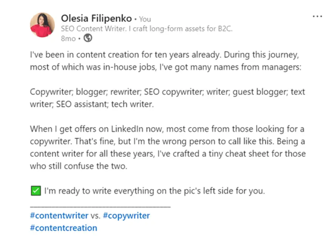Click the ellipsis icon in the top-right corner
Screen dimensions: 333x238
317,16
